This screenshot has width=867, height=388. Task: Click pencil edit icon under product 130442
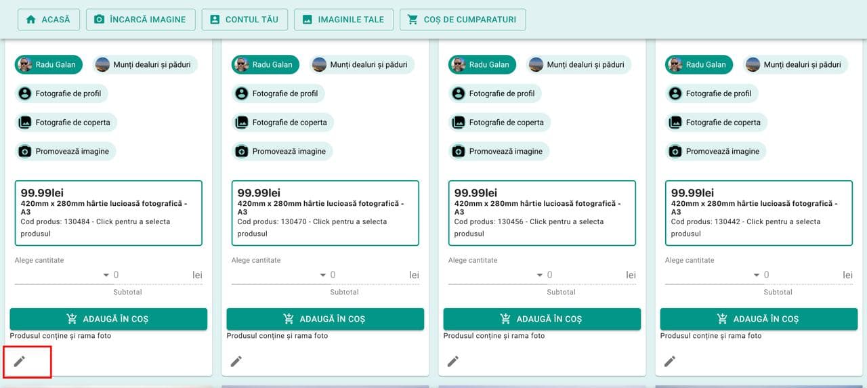tap(670, 361)
